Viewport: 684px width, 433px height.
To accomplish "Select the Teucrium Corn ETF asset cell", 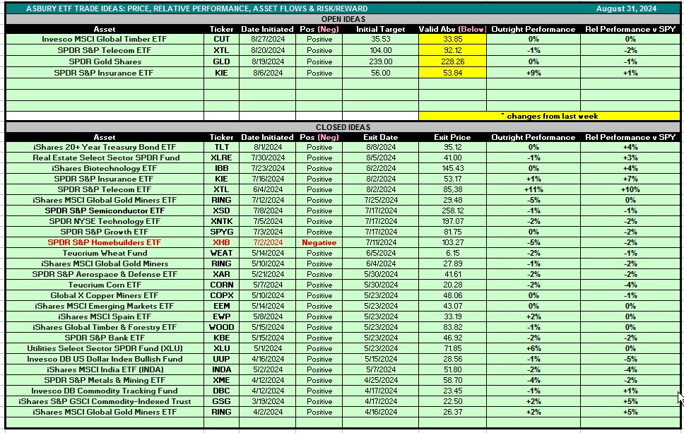I will (105, 285).
